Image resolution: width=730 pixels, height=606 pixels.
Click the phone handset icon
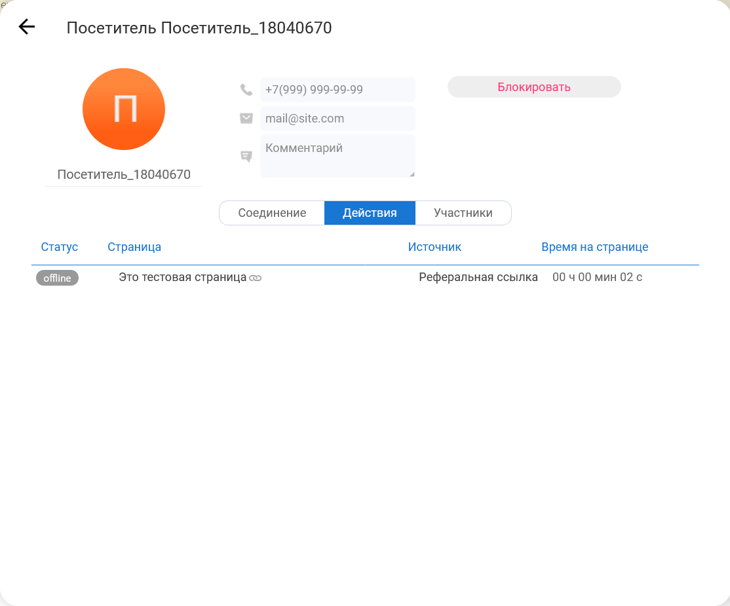(246, 90)
